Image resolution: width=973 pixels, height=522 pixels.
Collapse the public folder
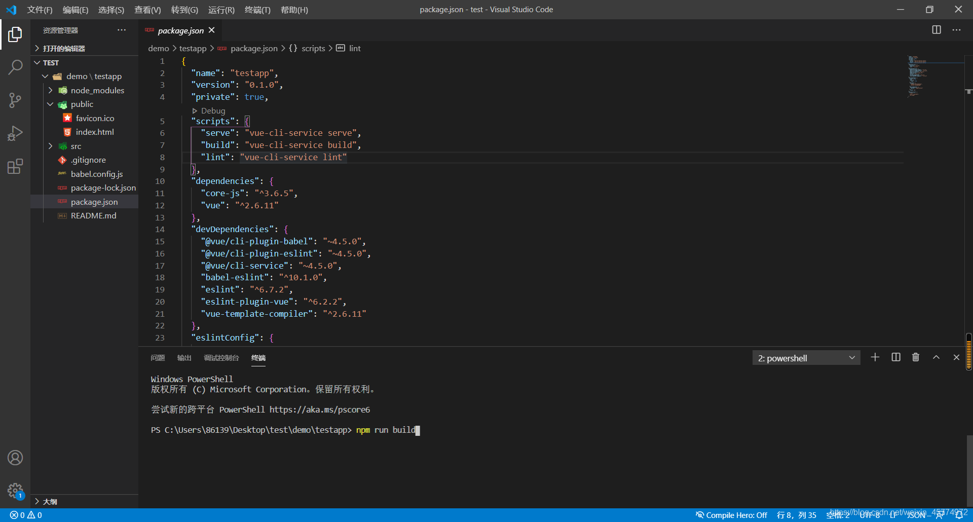pyautogui.click(x=84, y=104)
